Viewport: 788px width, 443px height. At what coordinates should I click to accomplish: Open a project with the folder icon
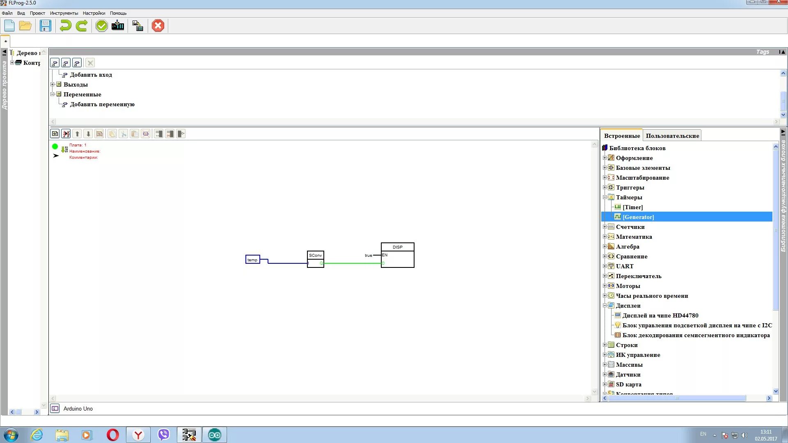pos(25,26)
